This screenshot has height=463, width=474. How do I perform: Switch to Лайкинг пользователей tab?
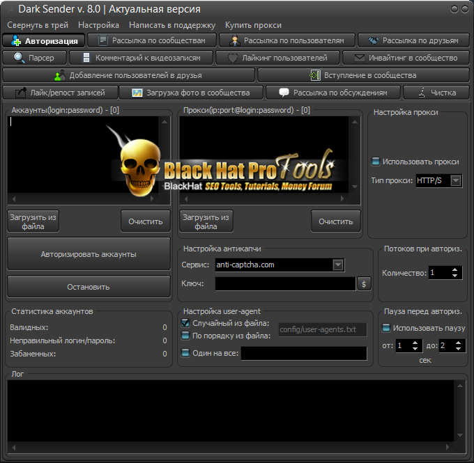(x=278, y=58)
